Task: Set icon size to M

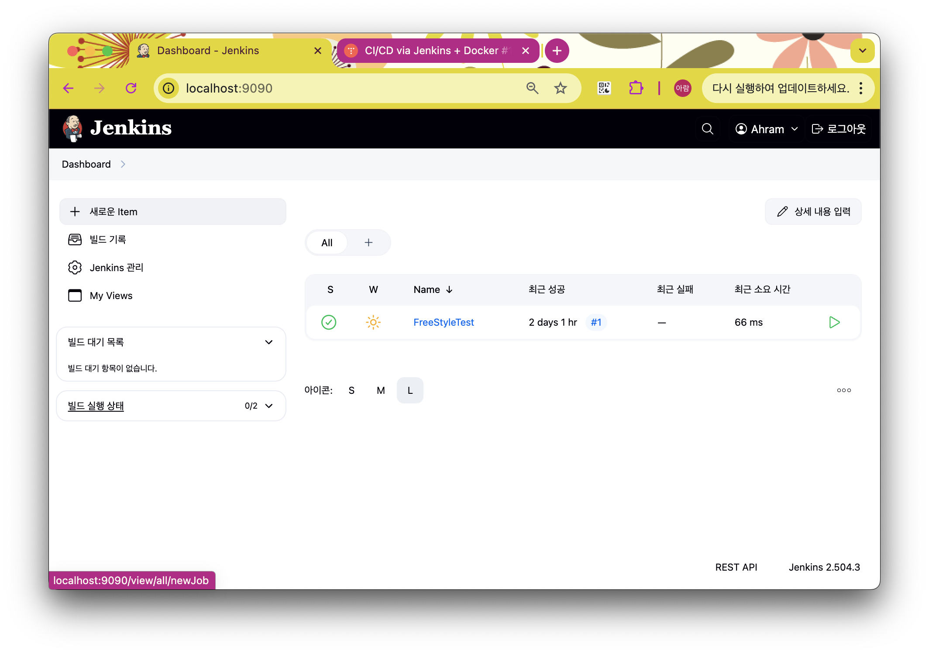Action: point(381,390)
